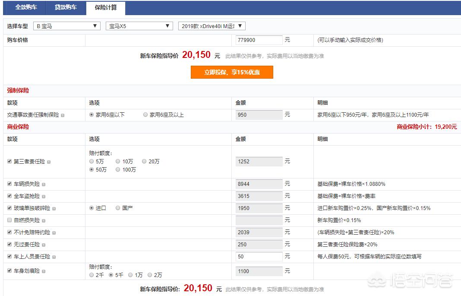Image resolution: width=461 pixels, height=296 pixels.
Task: Open the 2019款 xDrive40i model dropdown
Action: tap(212, 26)
